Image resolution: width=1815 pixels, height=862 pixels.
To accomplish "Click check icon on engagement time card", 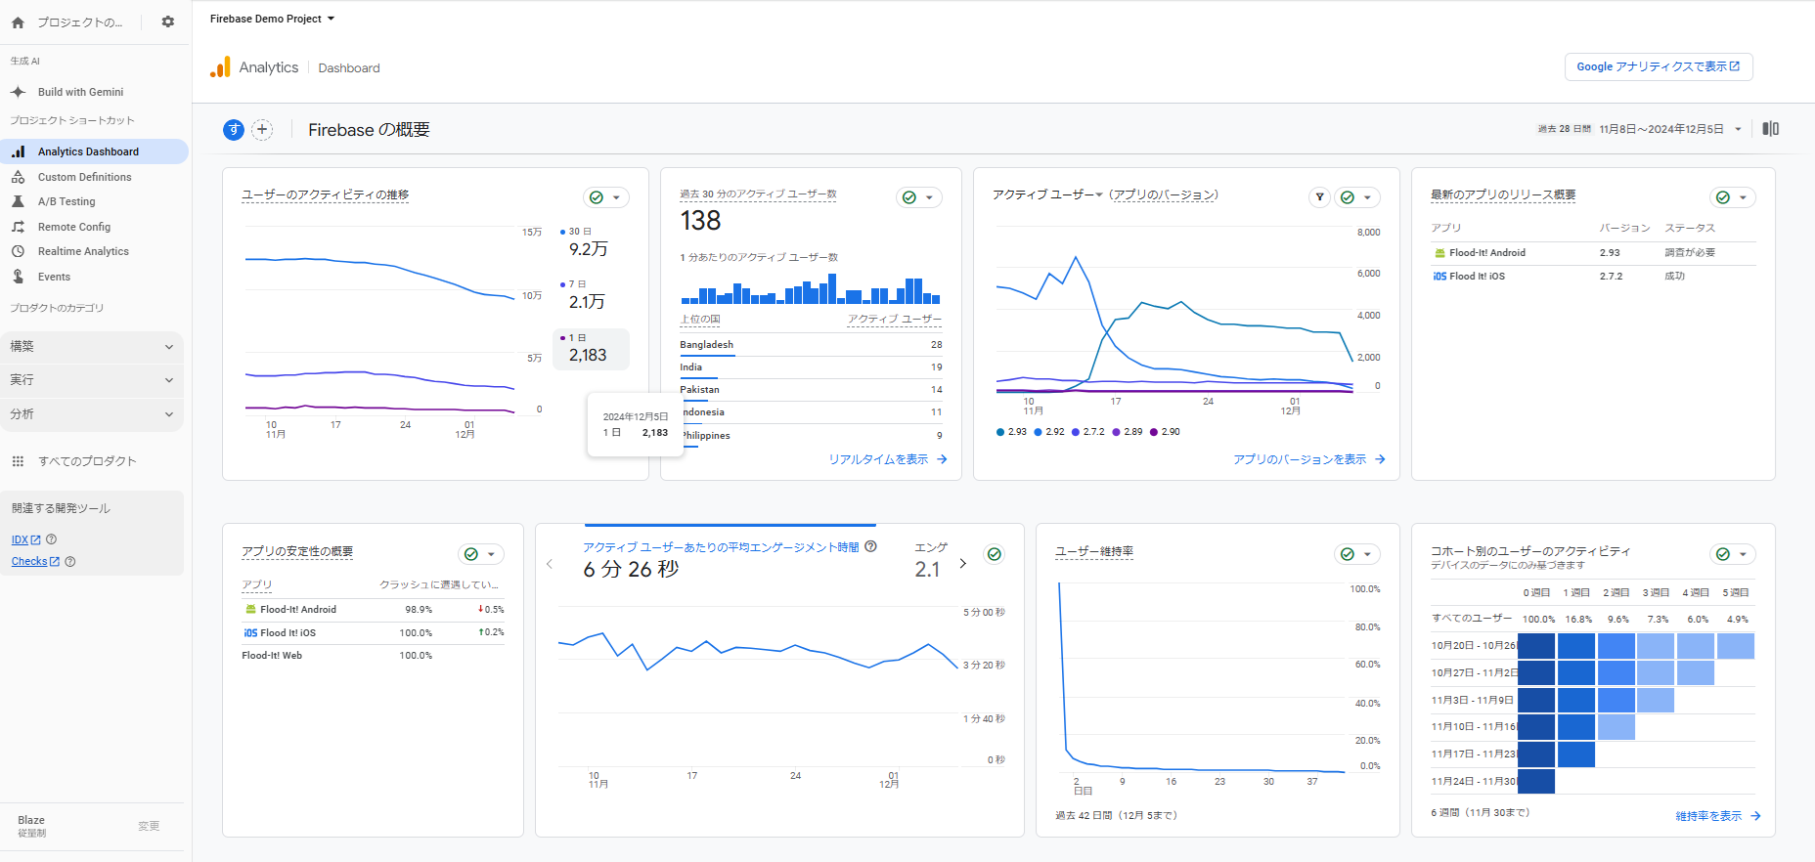I will coord(995,554).
